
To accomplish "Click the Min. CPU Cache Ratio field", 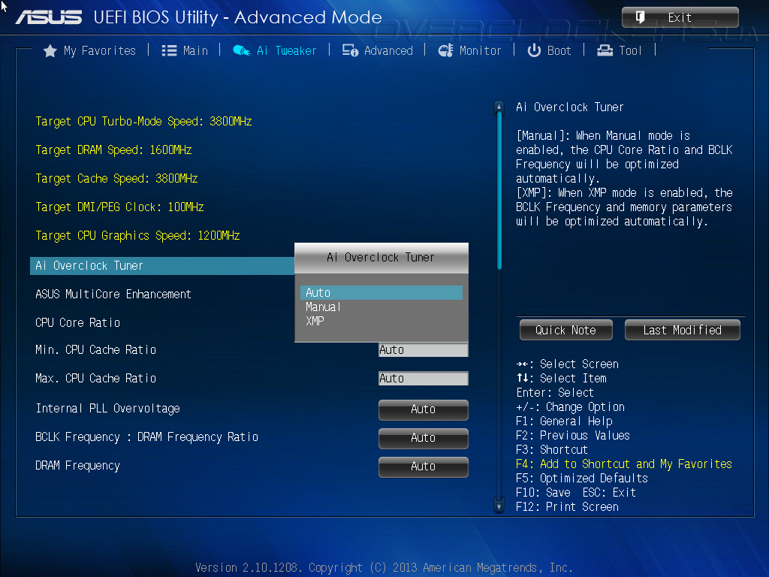I will [424, 350].
